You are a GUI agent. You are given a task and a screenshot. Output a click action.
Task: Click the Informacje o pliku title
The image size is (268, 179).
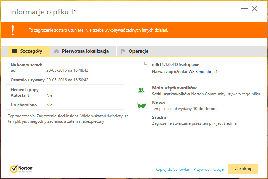click(x=39, y=12)
